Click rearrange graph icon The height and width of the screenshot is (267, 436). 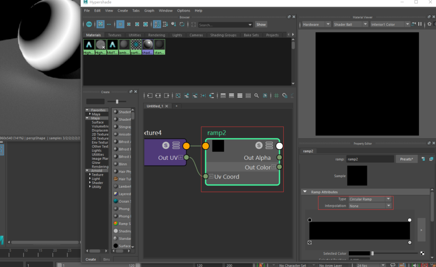pyautogui.click(x=203, y=96)
